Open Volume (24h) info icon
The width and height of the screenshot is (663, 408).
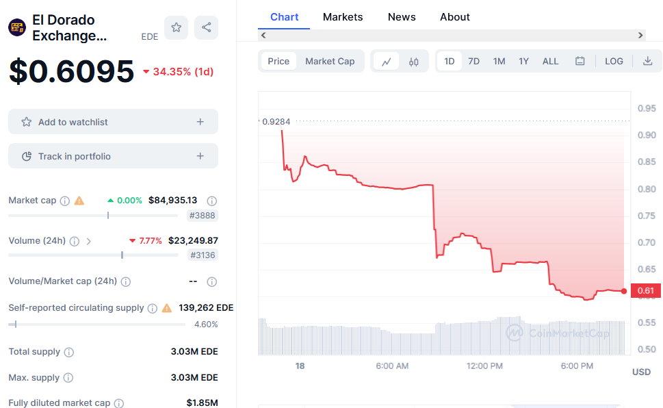point(75,241)
